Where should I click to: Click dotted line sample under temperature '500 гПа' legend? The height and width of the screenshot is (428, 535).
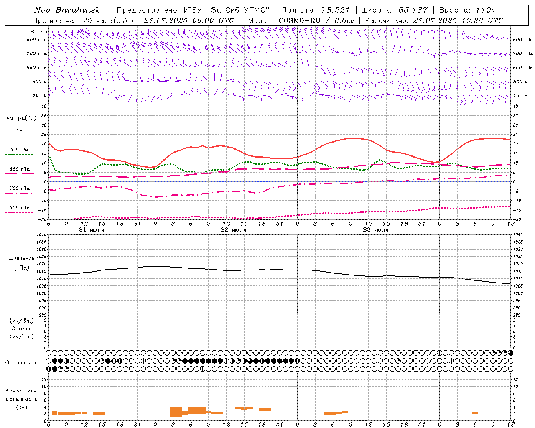coord(18,212)
